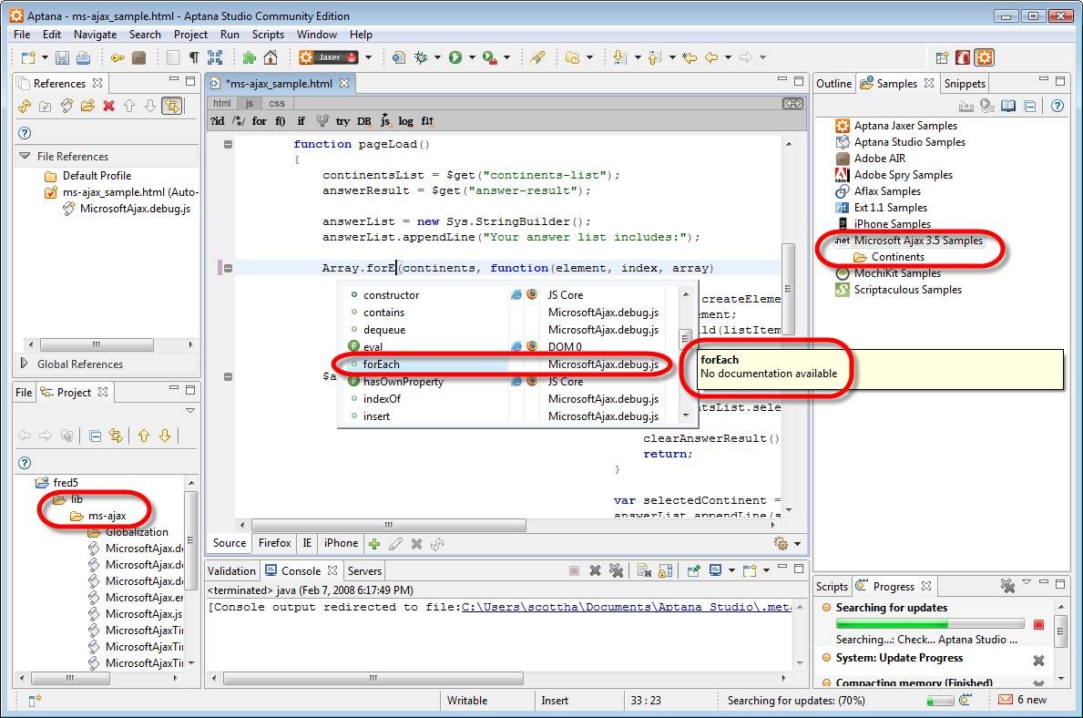Image resolution: width=1083 pixels, height=718 pixels.
Task: Toggle Link with Editor in References panel
Action: (171, 106)
